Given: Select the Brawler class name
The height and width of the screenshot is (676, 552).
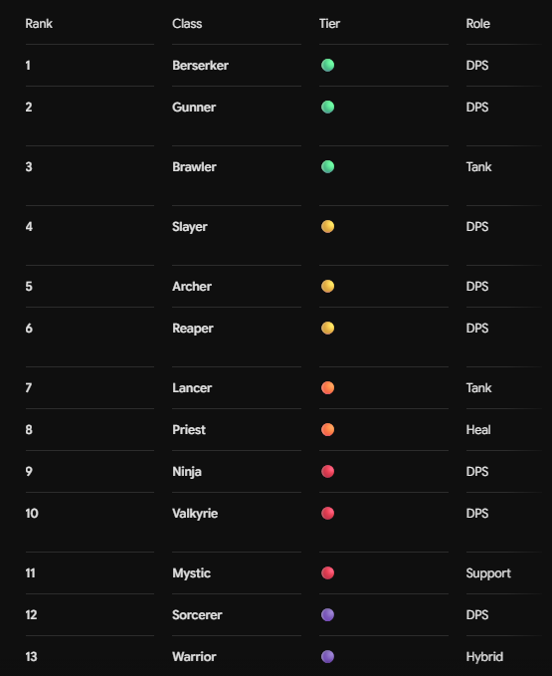Looking at the screenshot, I should click(194, 167).
